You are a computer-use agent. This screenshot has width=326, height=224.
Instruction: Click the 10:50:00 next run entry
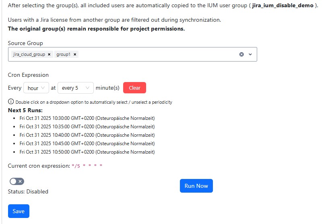click(87, 152)
